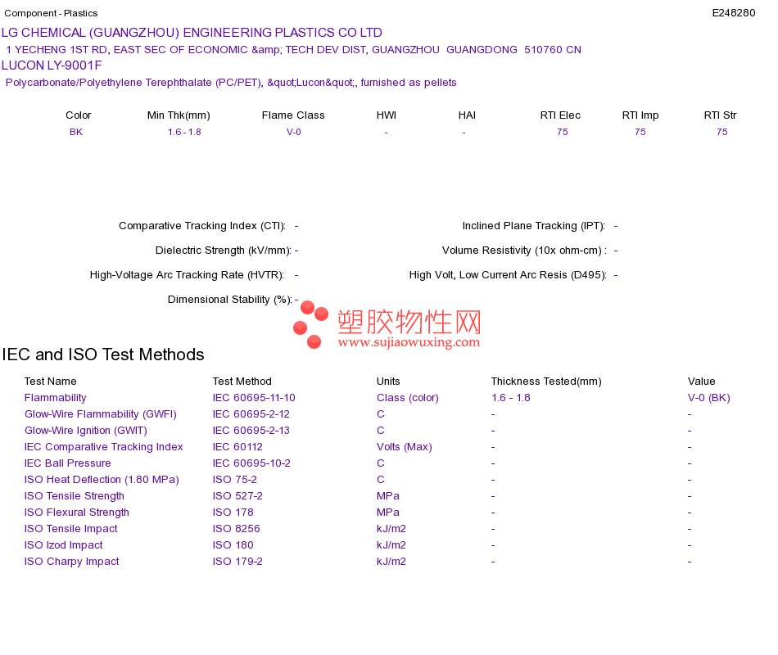Click the Test Name column header

(50, 381)
